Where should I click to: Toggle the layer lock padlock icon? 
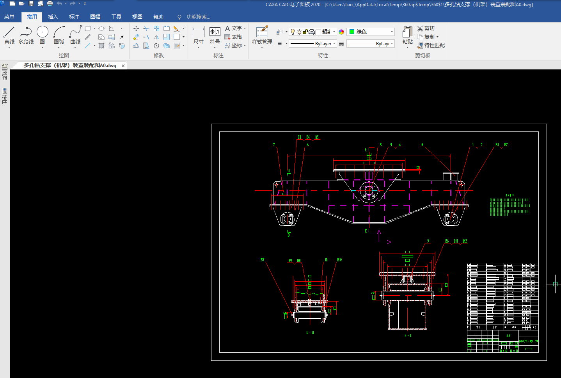tap(305, 32)
